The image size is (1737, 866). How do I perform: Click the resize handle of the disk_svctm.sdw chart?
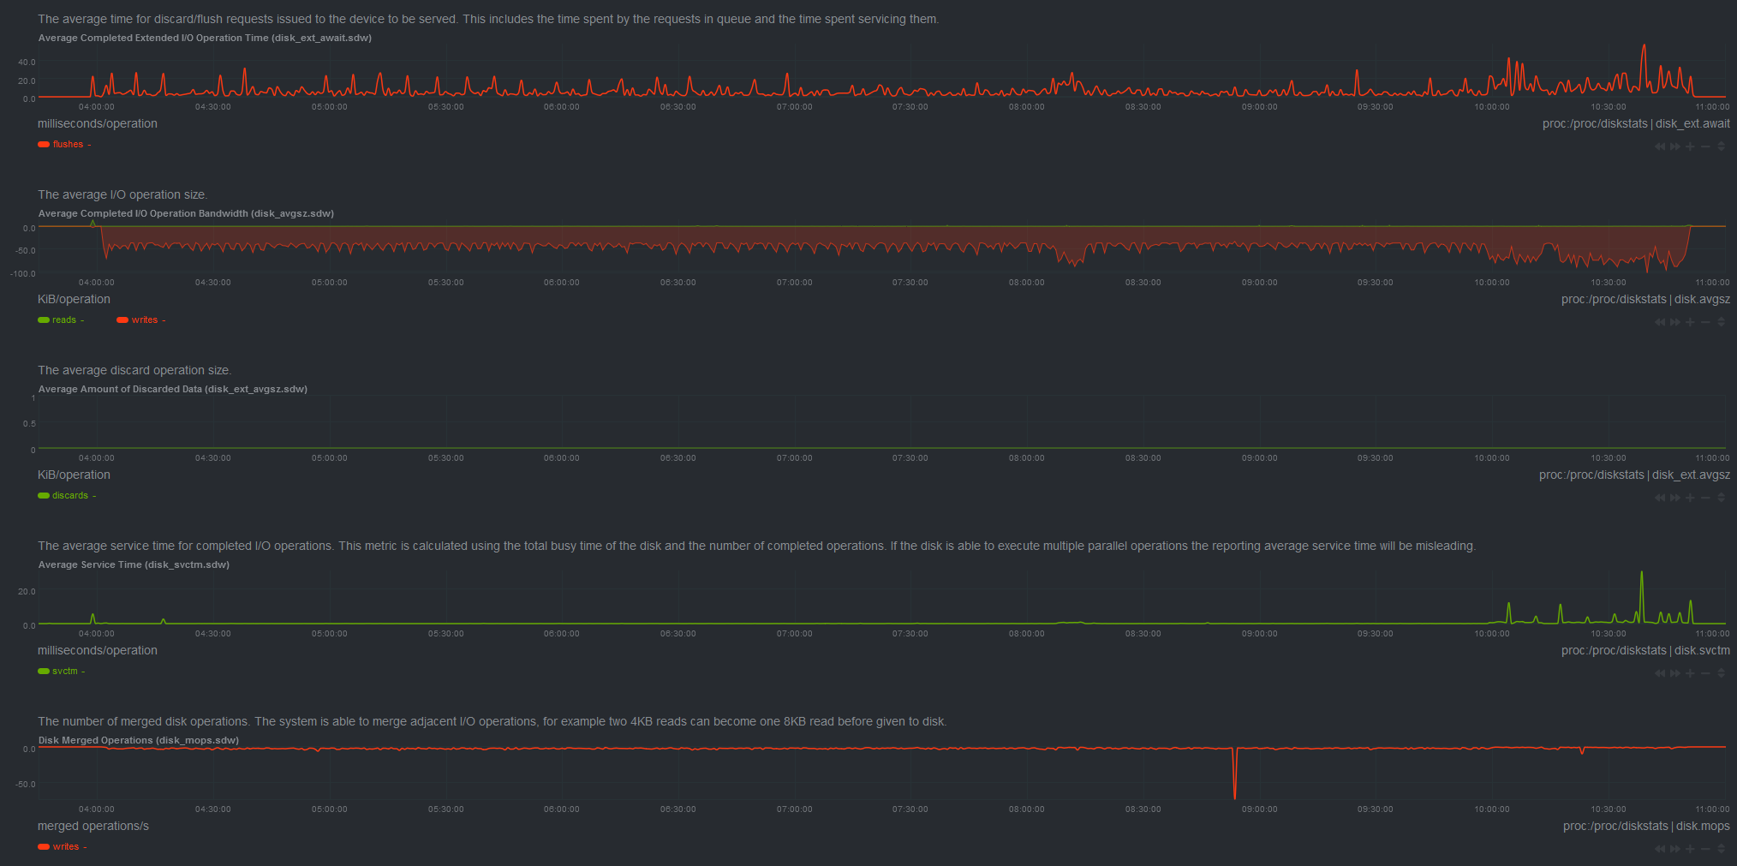1721,673
